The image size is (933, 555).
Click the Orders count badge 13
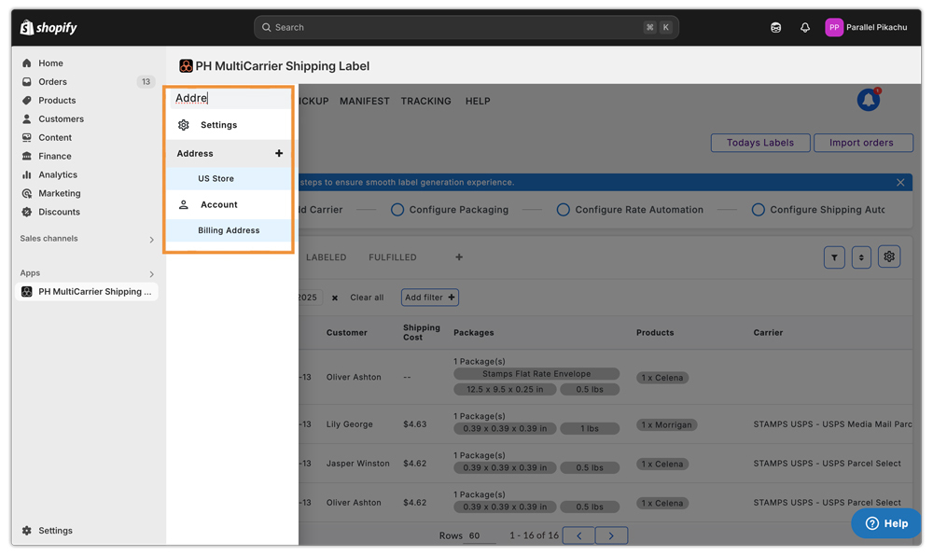pos(146,81)
